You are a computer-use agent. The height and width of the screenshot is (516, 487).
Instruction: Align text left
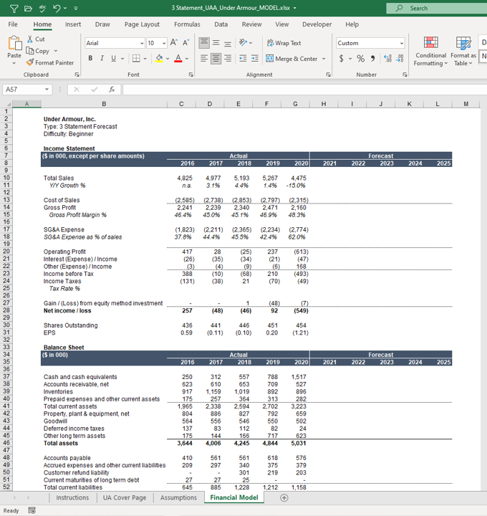point(204,59)
